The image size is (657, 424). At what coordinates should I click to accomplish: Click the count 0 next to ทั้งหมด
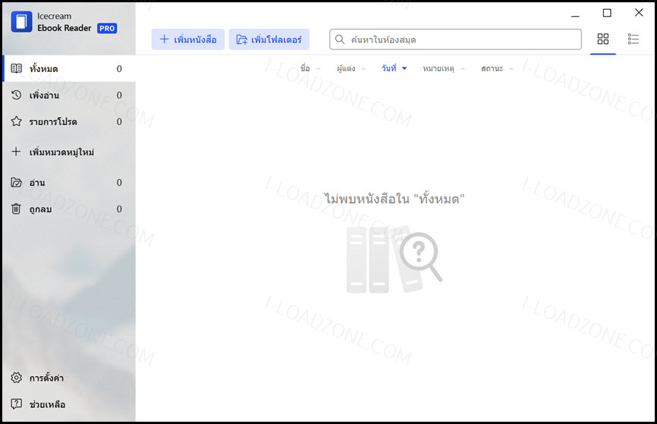pos(119,69)
